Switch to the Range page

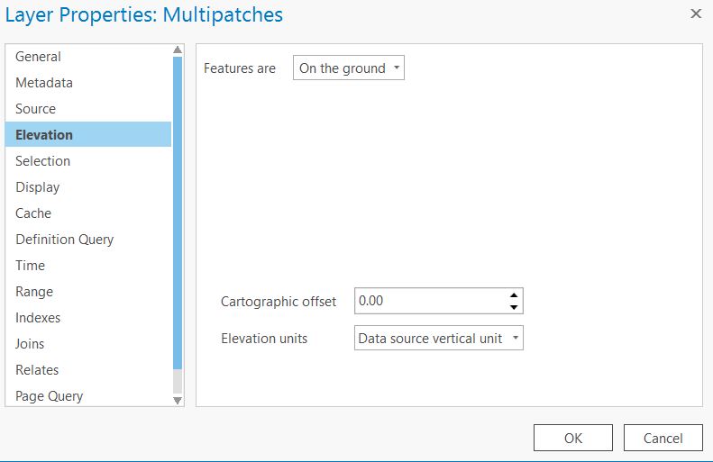click(34, 292)
